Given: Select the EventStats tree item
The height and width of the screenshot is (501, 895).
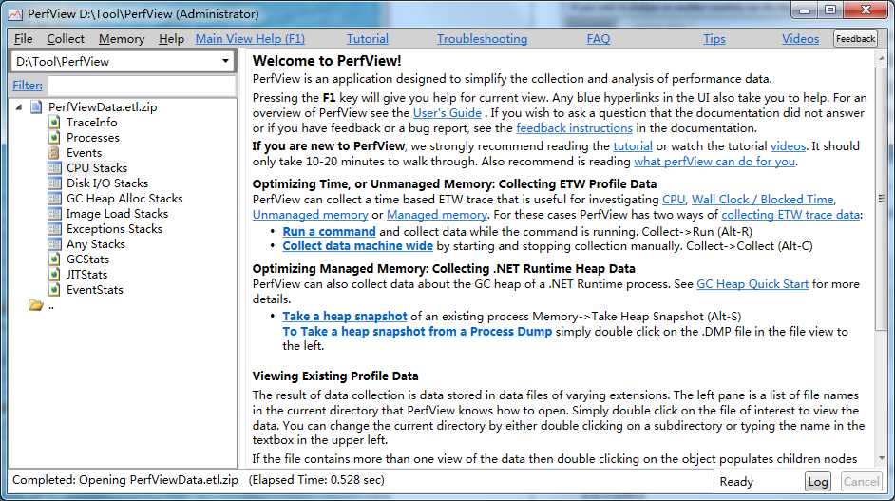Looking at the screenshot, I should tap(95, 290).
